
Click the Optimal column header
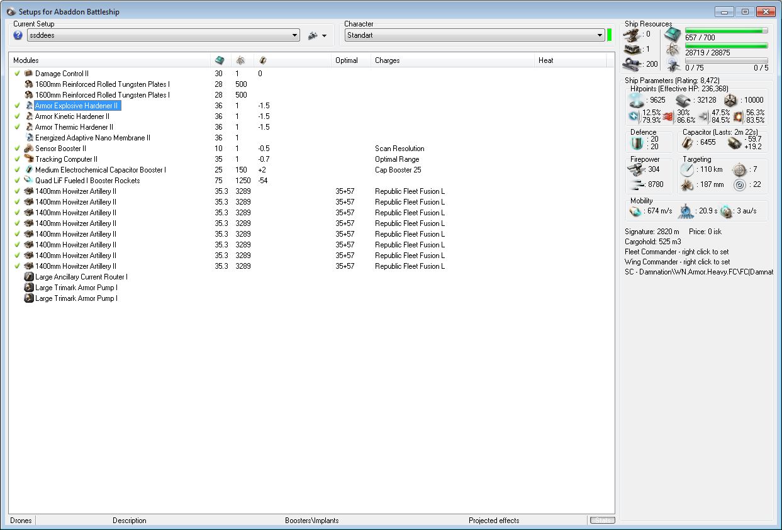point(351,60)
